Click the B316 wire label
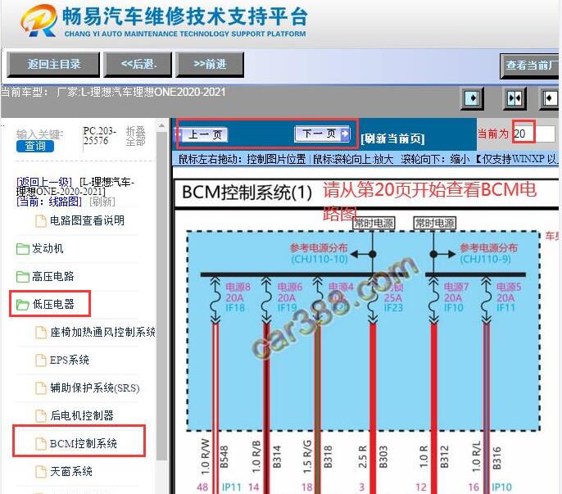This screenshot has height=494, width=562. coord(496,457)
